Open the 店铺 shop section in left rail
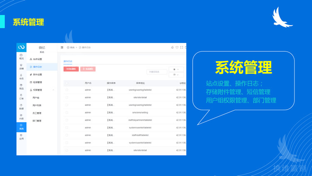Viewport: 312px width, 176px height. (21, 67)
